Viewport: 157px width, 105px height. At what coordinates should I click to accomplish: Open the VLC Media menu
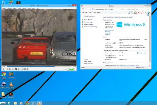tap(4, 8)
